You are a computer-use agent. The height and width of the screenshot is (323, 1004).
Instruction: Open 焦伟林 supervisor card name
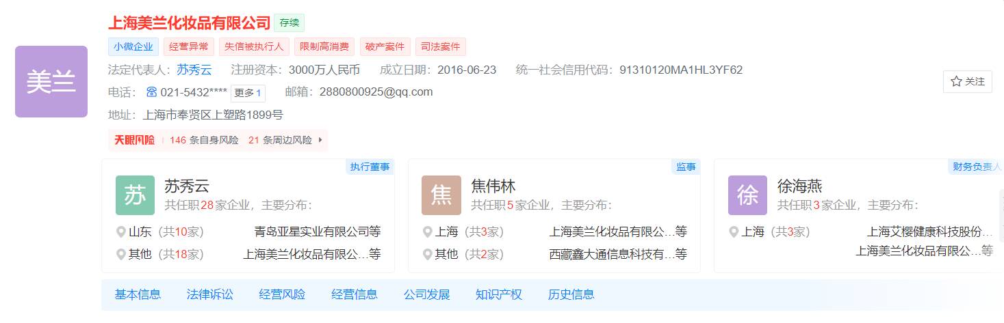coord(493,186)
